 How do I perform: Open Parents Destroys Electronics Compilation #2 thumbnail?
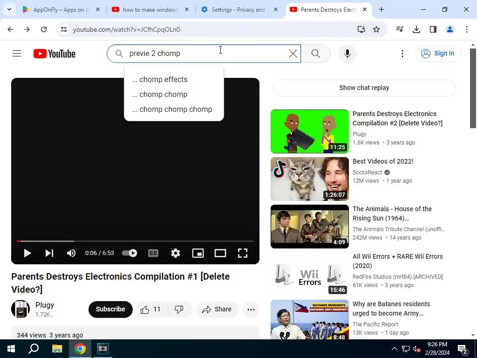[x=310, y=131]
